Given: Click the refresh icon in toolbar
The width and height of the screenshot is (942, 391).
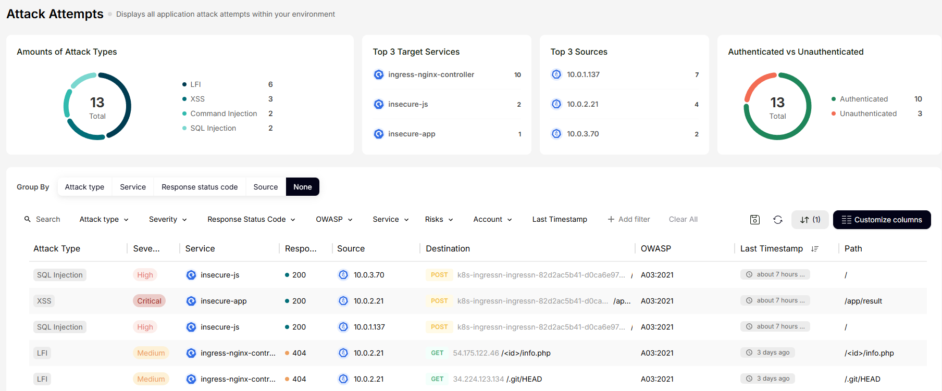Looking at the screenshot, I should tap(777, 220).
